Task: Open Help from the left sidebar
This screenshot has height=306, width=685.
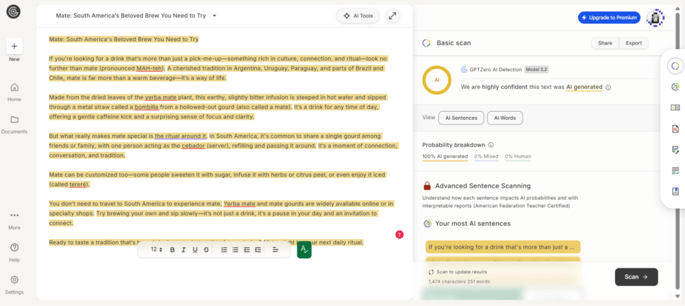Action: coord(14,251)
